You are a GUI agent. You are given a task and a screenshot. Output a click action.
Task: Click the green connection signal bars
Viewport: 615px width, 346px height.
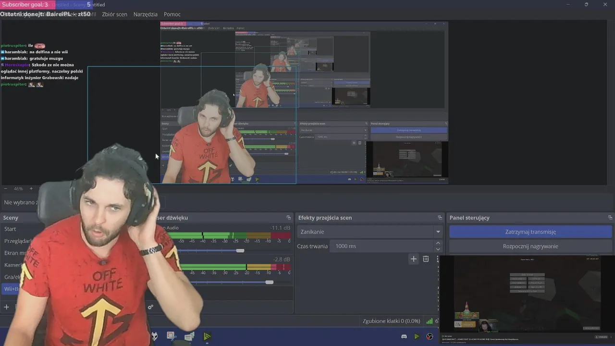click(430, 321)
